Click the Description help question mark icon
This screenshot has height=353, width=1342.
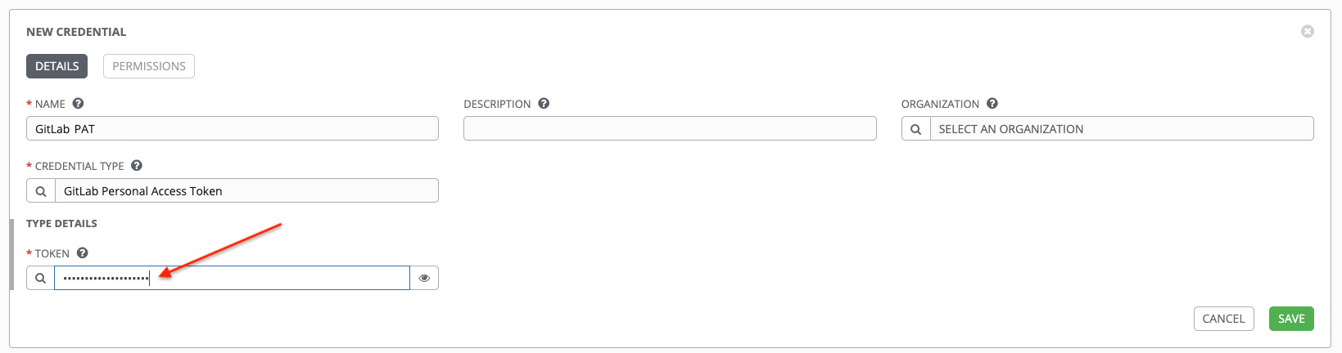544,104
